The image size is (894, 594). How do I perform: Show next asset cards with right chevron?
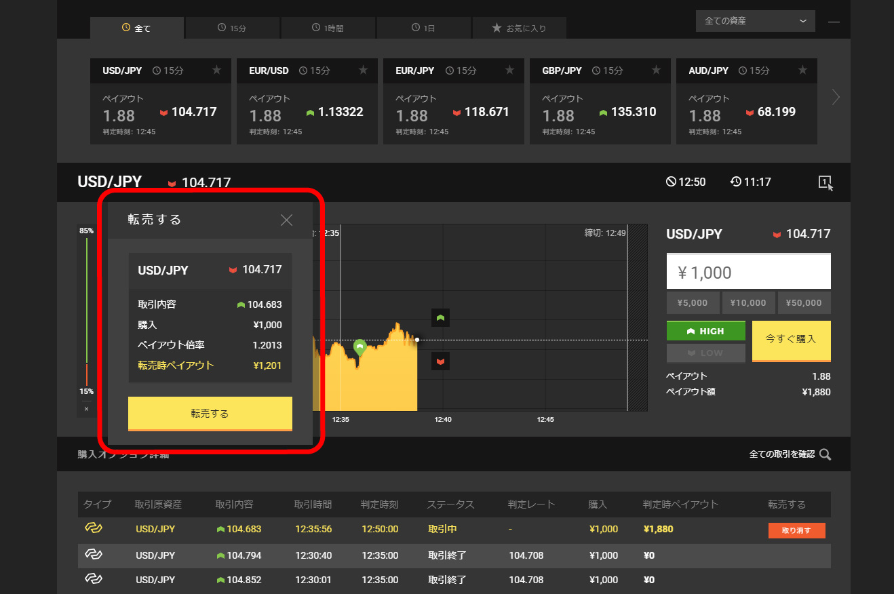836,98
